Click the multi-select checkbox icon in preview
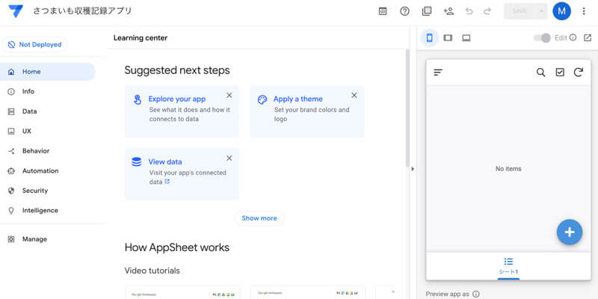 [560, 73]
